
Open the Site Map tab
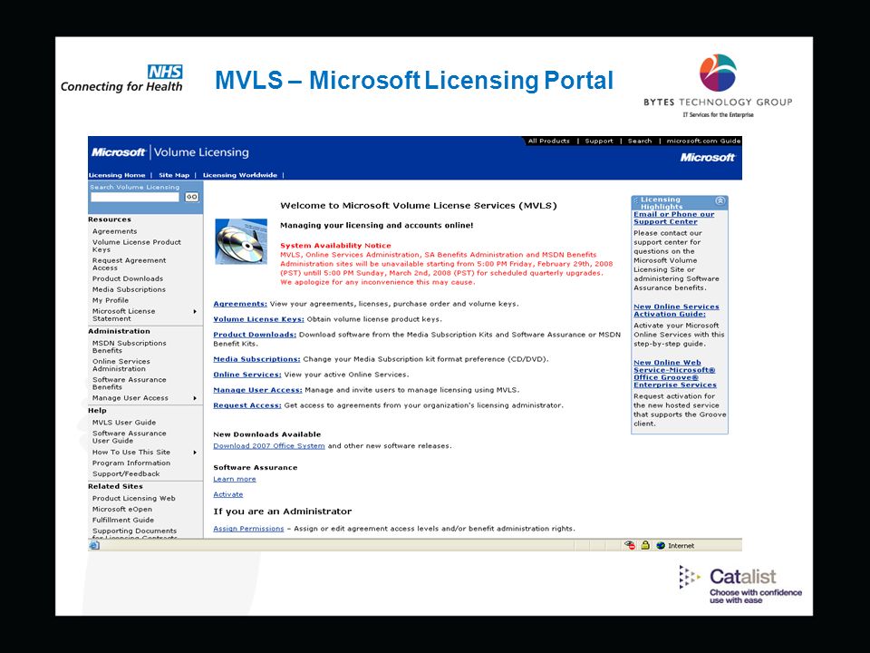[x=174, y=175]
